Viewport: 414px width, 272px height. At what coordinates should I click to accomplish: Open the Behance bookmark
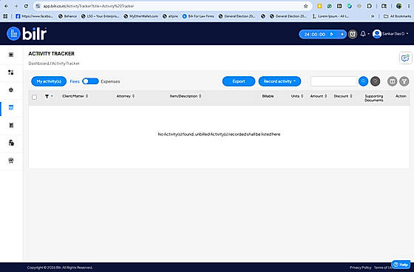click(x=67, y=16)
